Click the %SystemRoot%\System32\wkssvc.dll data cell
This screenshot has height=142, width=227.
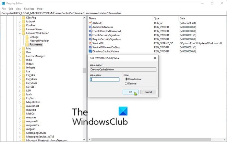coord(201,43)
